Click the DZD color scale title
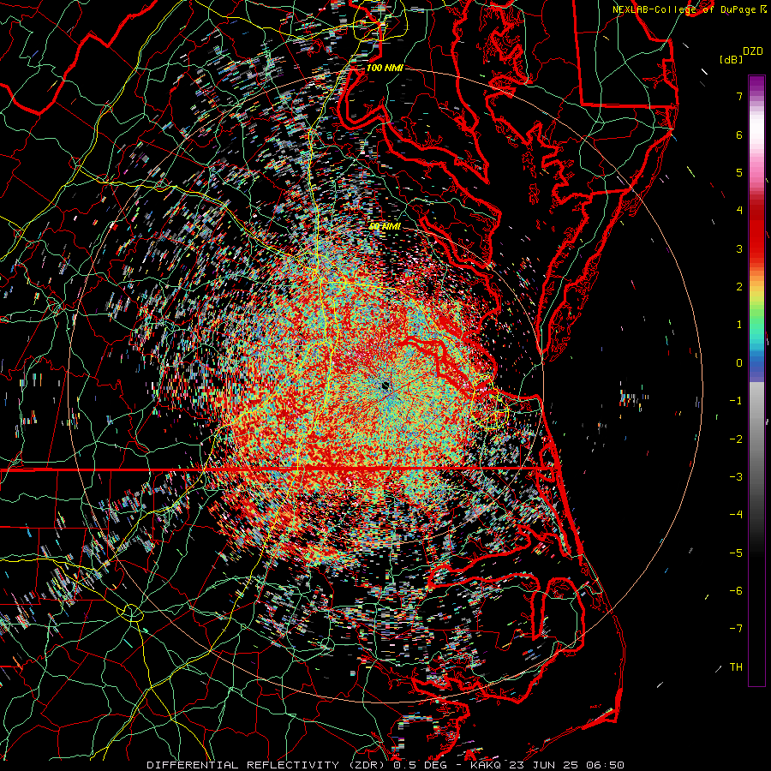 click(x=753, y=51)
